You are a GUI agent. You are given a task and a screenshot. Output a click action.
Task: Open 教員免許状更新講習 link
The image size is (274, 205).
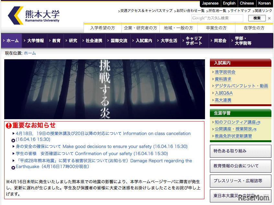click(233, 136)
